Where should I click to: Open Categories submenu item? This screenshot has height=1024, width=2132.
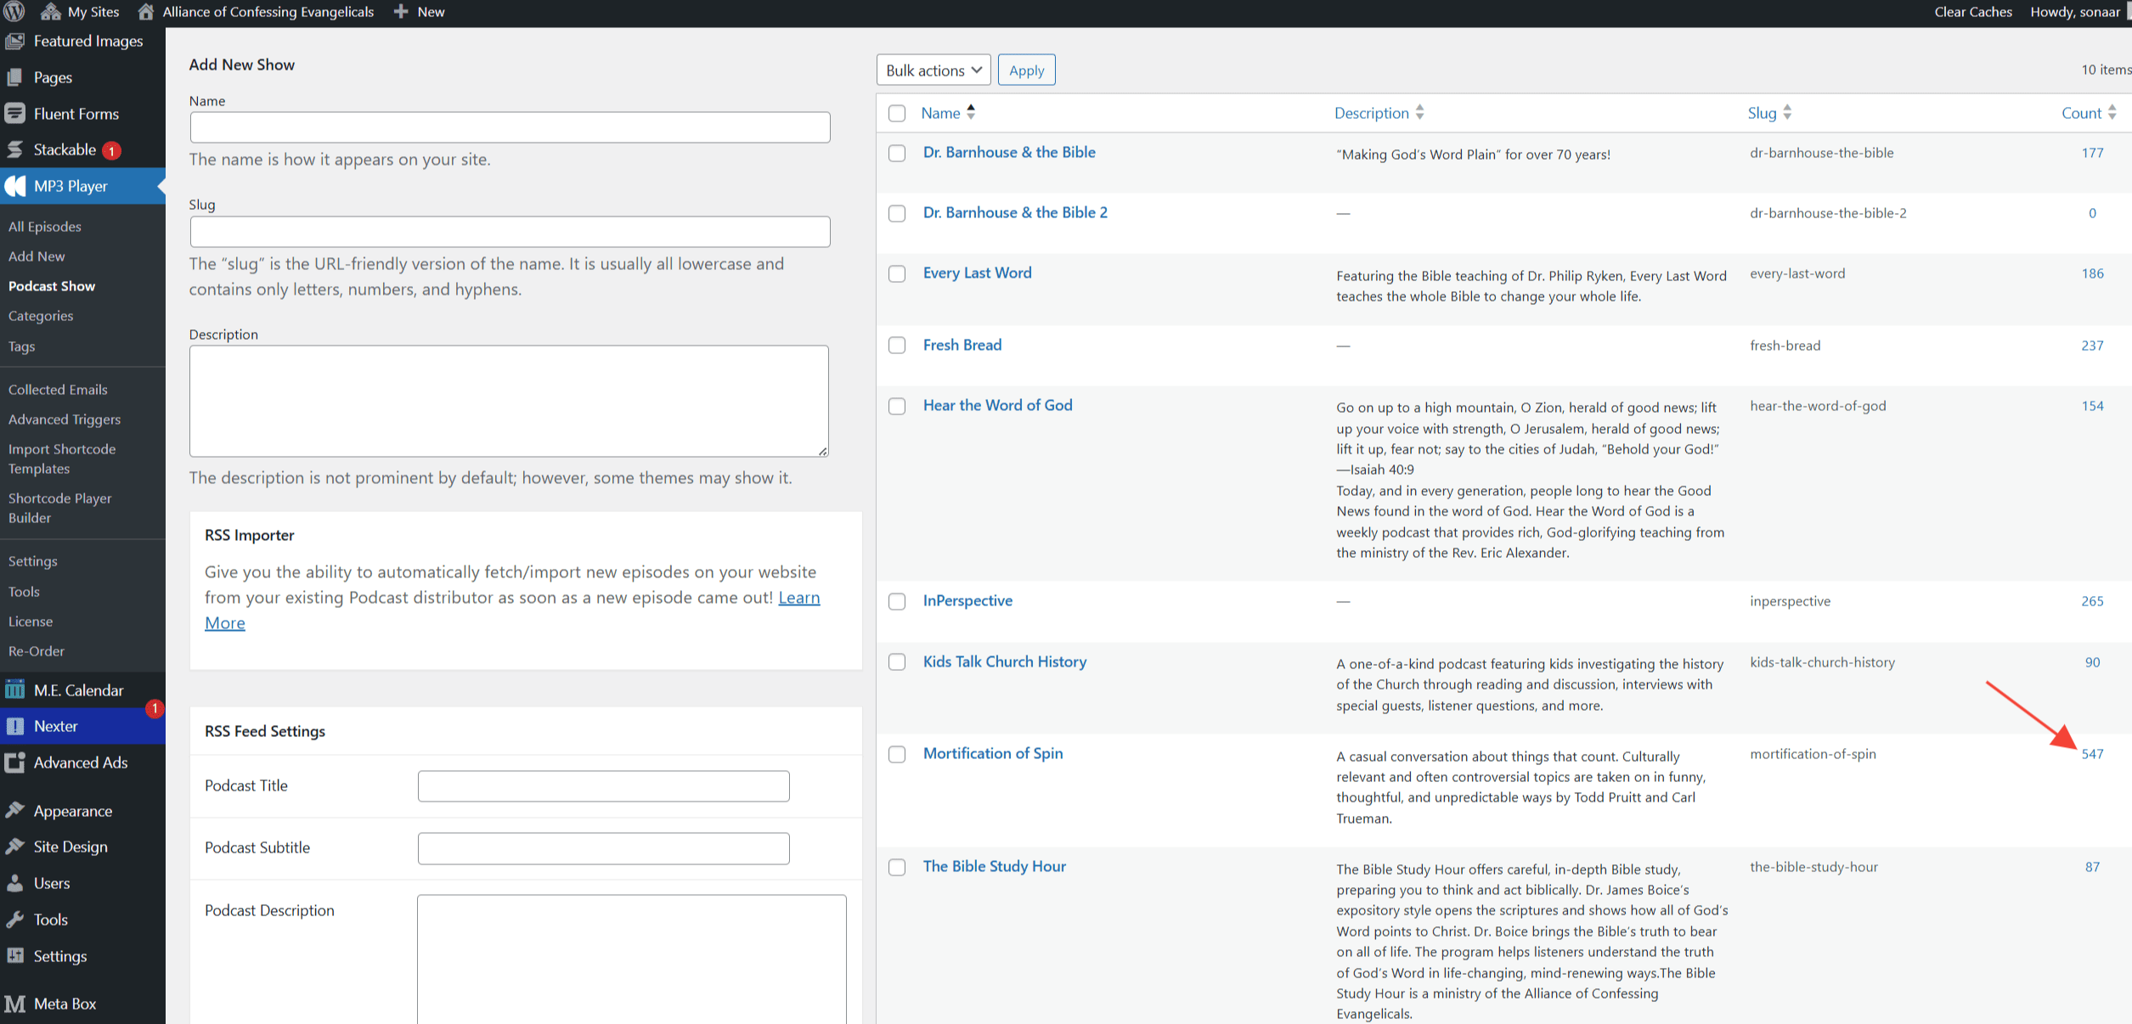point(41,316)
